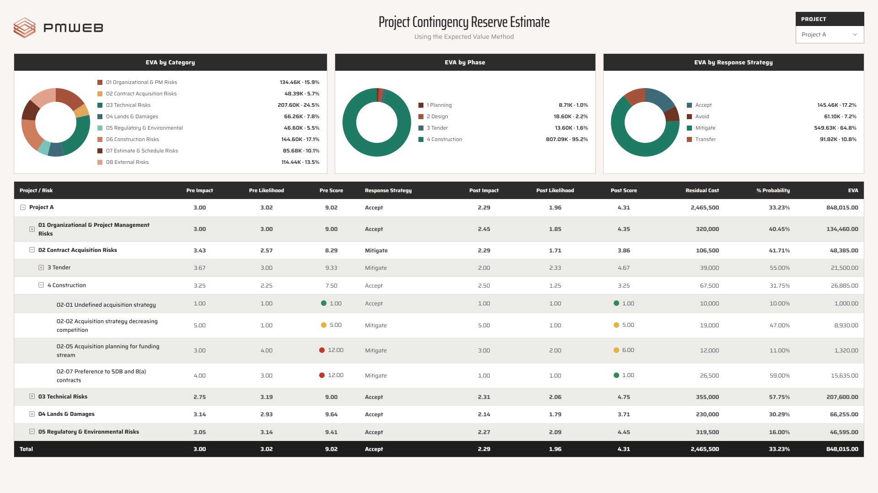The image size is (878, 493).
Task: Click the red Pre Score indicator for 02-05
Action: [x=322, y=351]
